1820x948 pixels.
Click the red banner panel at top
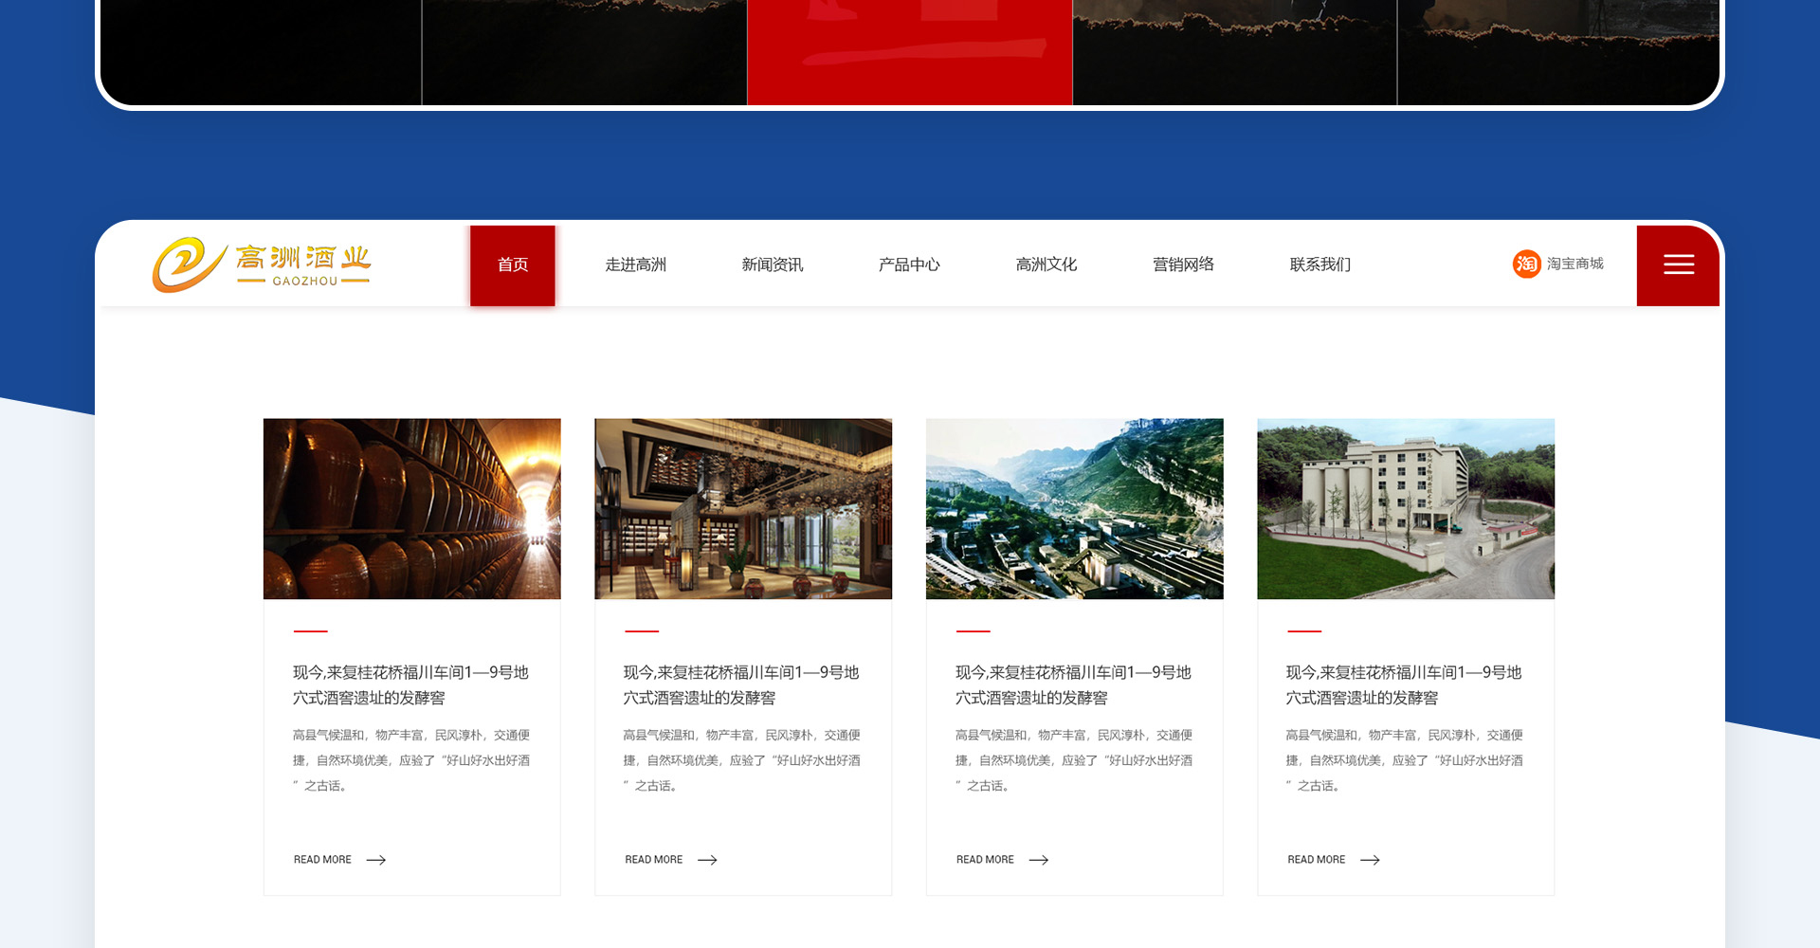[910, 52]
